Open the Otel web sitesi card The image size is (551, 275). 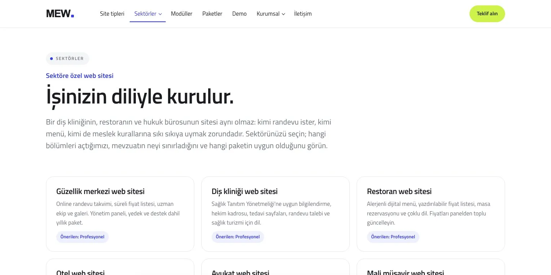tap(120, 267)
